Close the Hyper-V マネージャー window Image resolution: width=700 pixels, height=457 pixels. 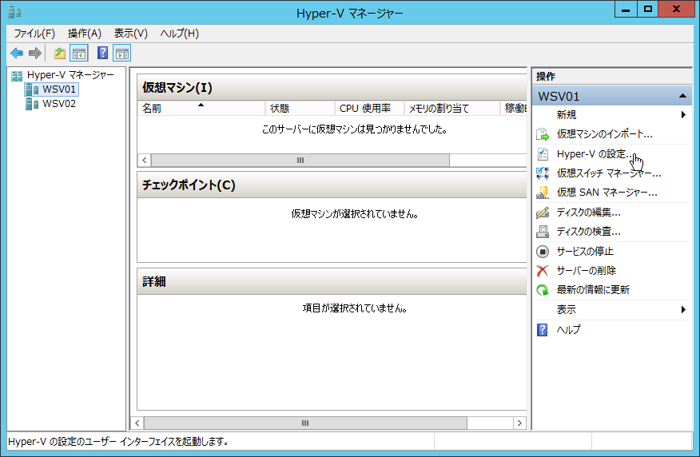point(676,9)
